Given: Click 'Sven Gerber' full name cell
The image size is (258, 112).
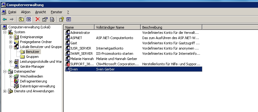Looking at the screenshot, I should click(x=105, y=69).
